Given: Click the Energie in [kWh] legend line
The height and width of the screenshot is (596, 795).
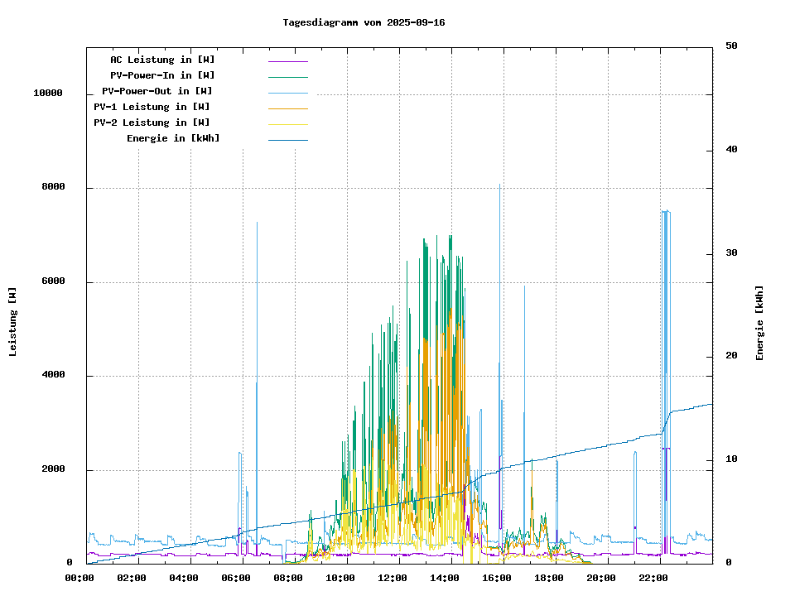Looking at the screenshot, I should point(287,140).
